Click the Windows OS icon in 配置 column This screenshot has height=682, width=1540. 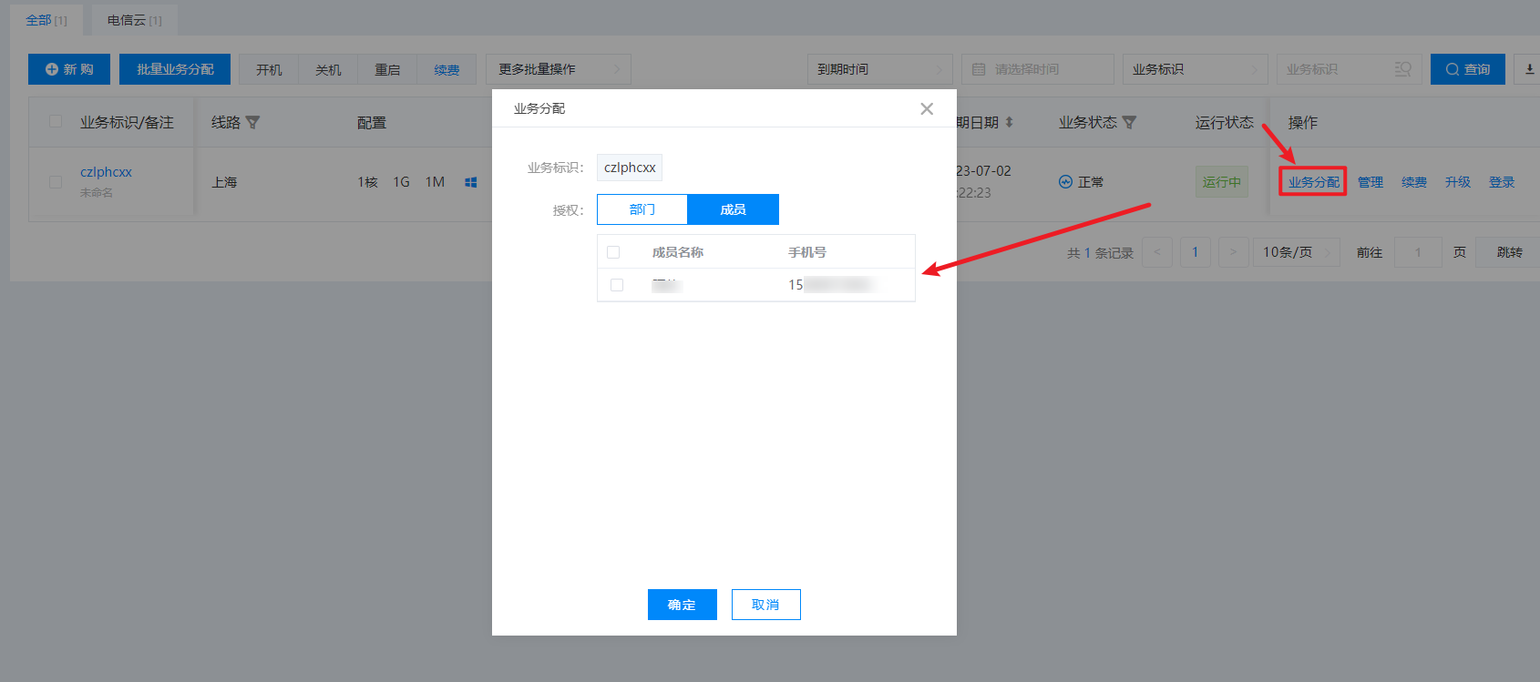click(x=471, y=182)
